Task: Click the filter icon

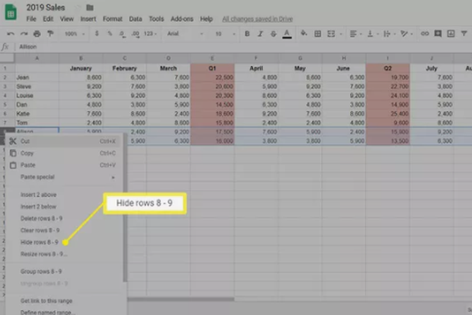Action: pyautogui.click(x=464, y=33)
